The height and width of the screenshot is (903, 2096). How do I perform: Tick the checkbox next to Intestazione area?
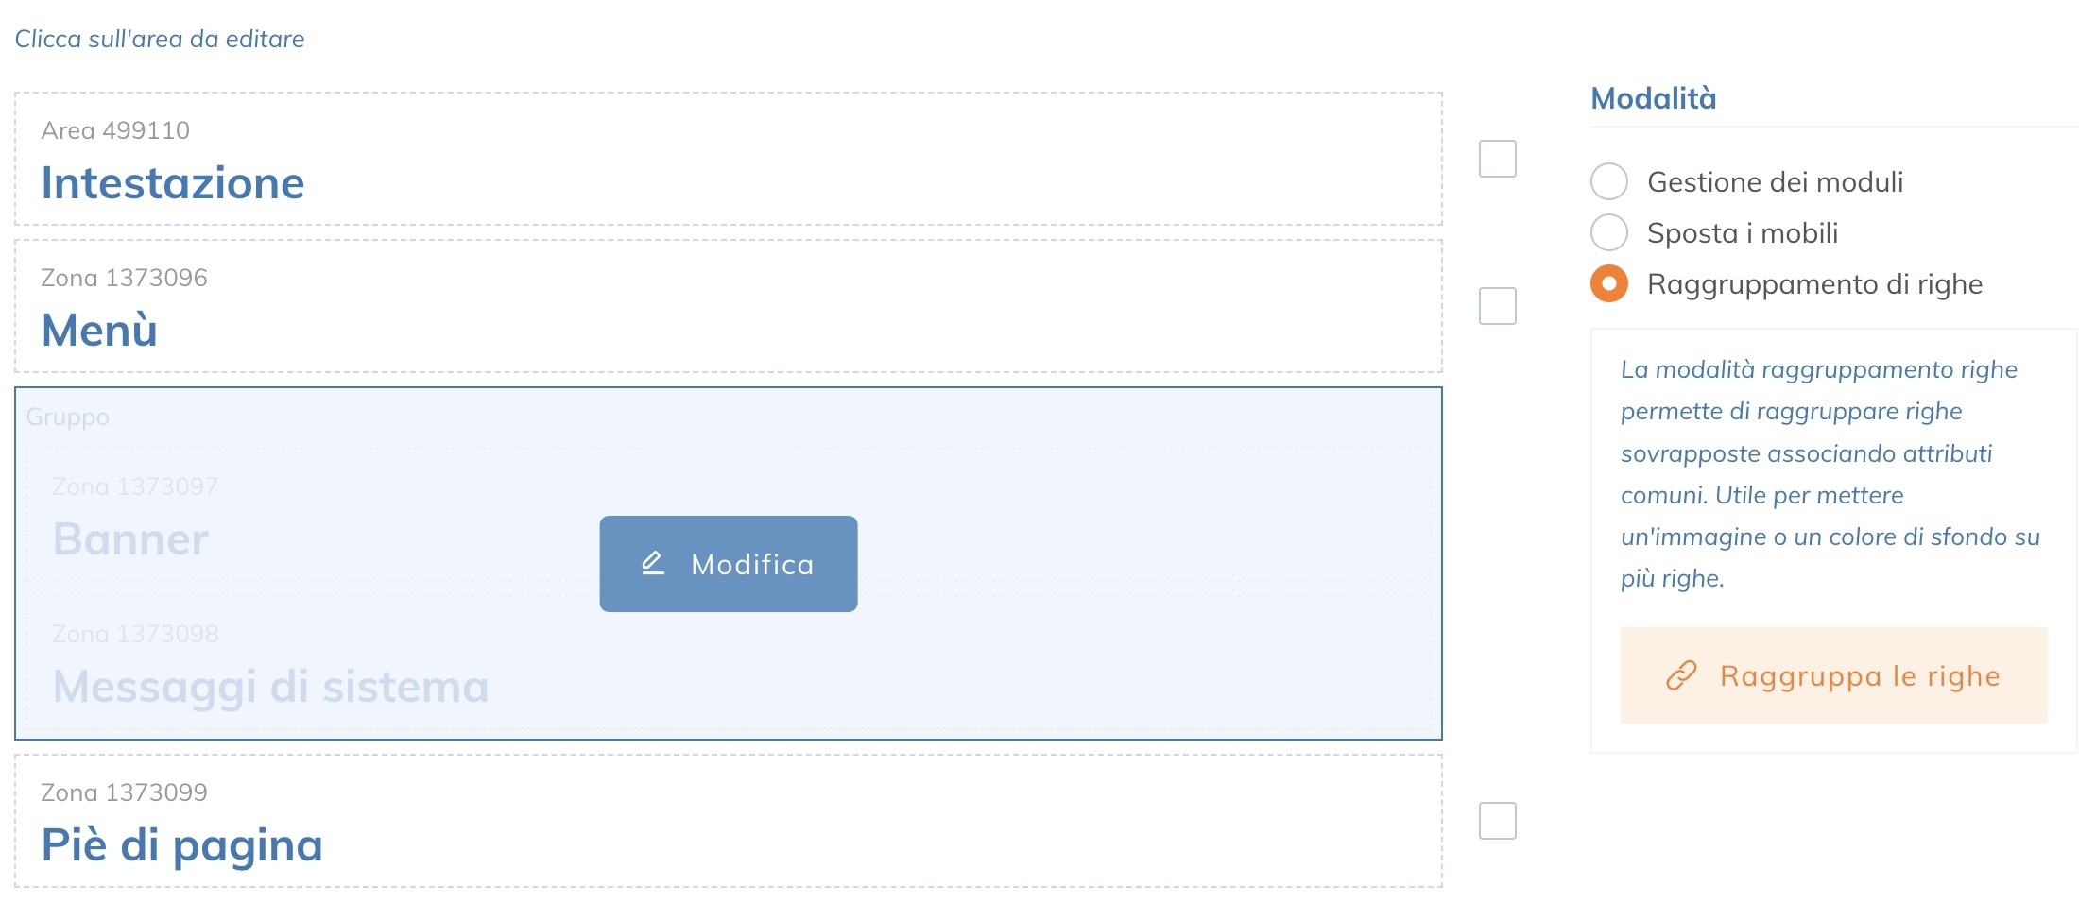[x=1497, y=159]
